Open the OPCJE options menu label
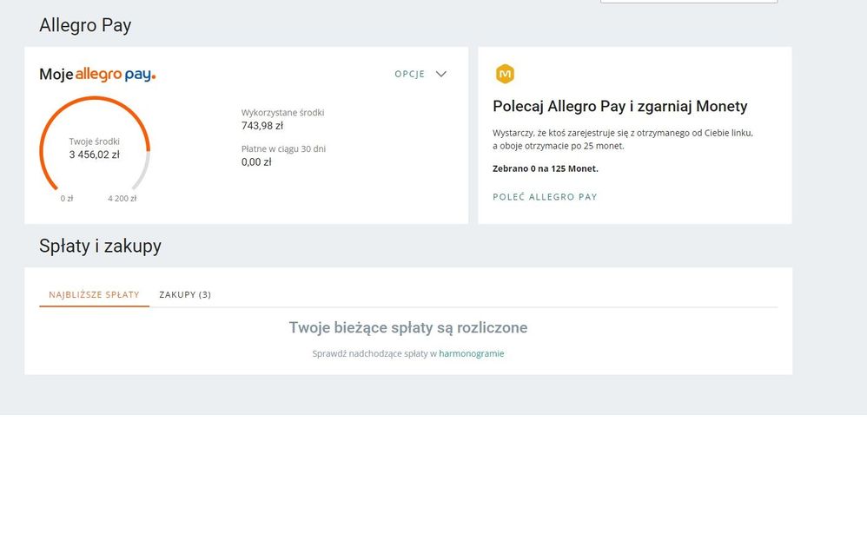The width and height of the screenshot is (867, 553). [410, 74]
